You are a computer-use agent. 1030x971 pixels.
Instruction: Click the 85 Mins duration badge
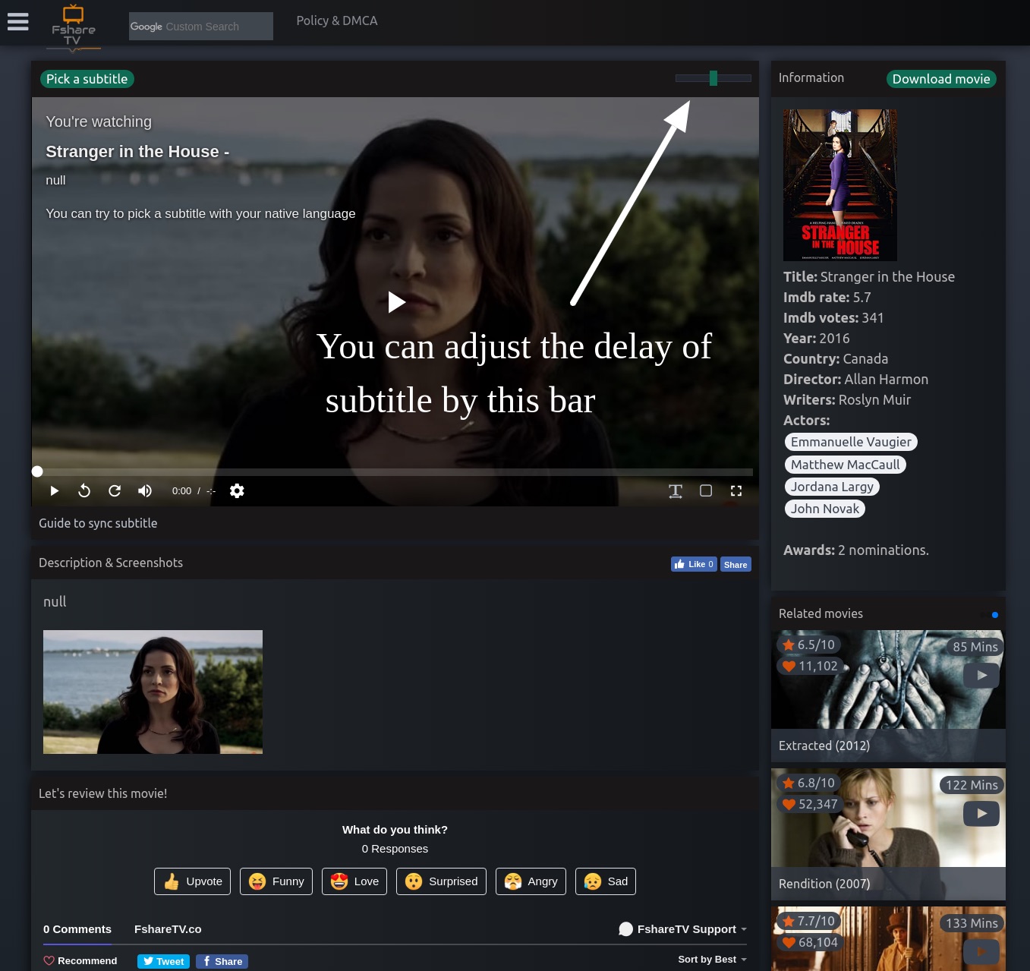point(975,647)
